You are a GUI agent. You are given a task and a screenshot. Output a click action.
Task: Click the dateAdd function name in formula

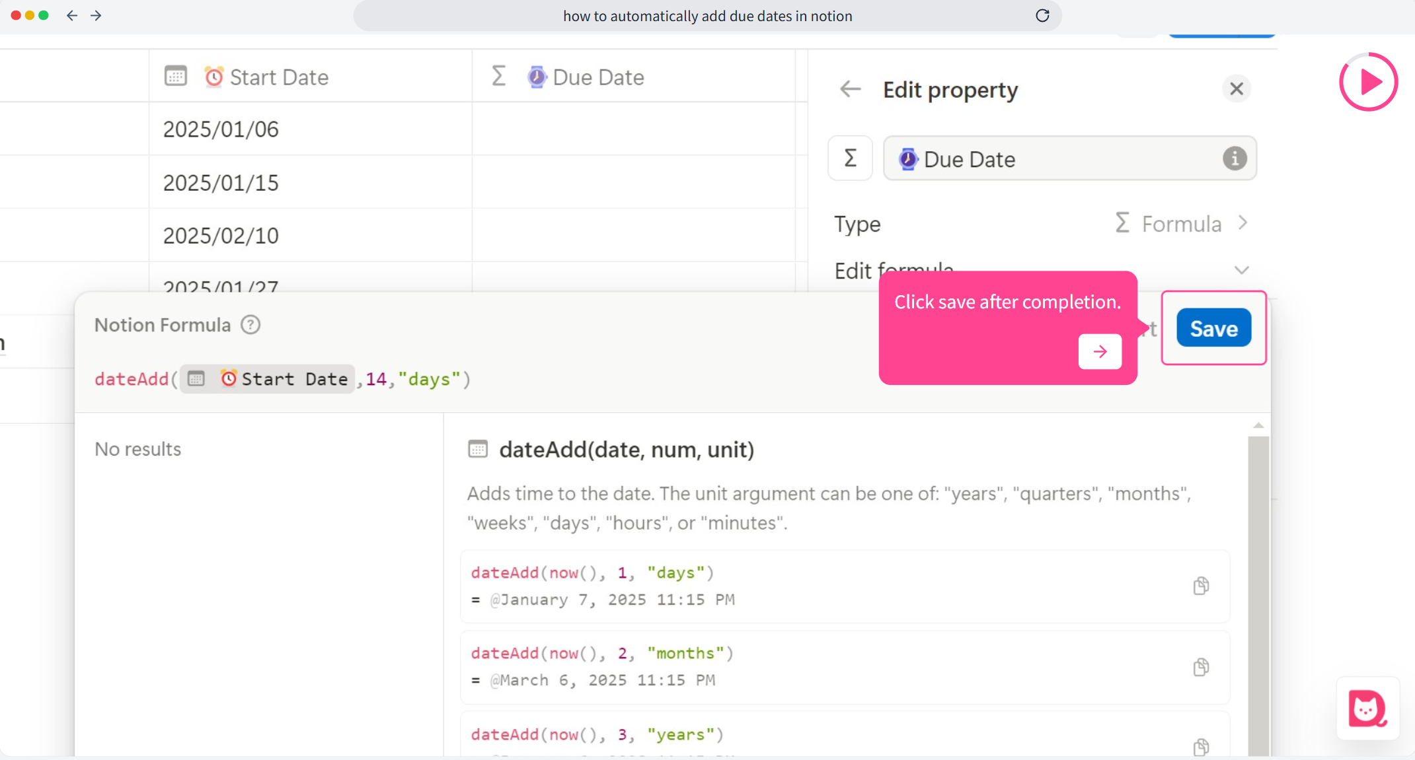[x=132, y=379]
